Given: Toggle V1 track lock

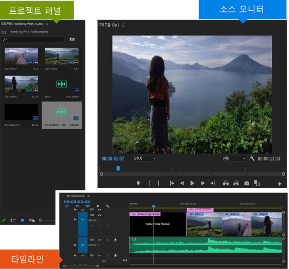Looking at the screenshot, I should point(75,219).
